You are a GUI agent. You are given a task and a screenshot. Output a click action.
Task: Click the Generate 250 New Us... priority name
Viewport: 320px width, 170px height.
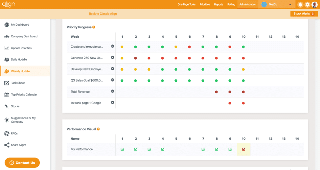tap(87, 58)
